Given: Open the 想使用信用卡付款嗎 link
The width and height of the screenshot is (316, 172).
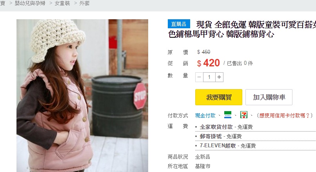Looking at the screenshot, I should click(x=284, y=115).
